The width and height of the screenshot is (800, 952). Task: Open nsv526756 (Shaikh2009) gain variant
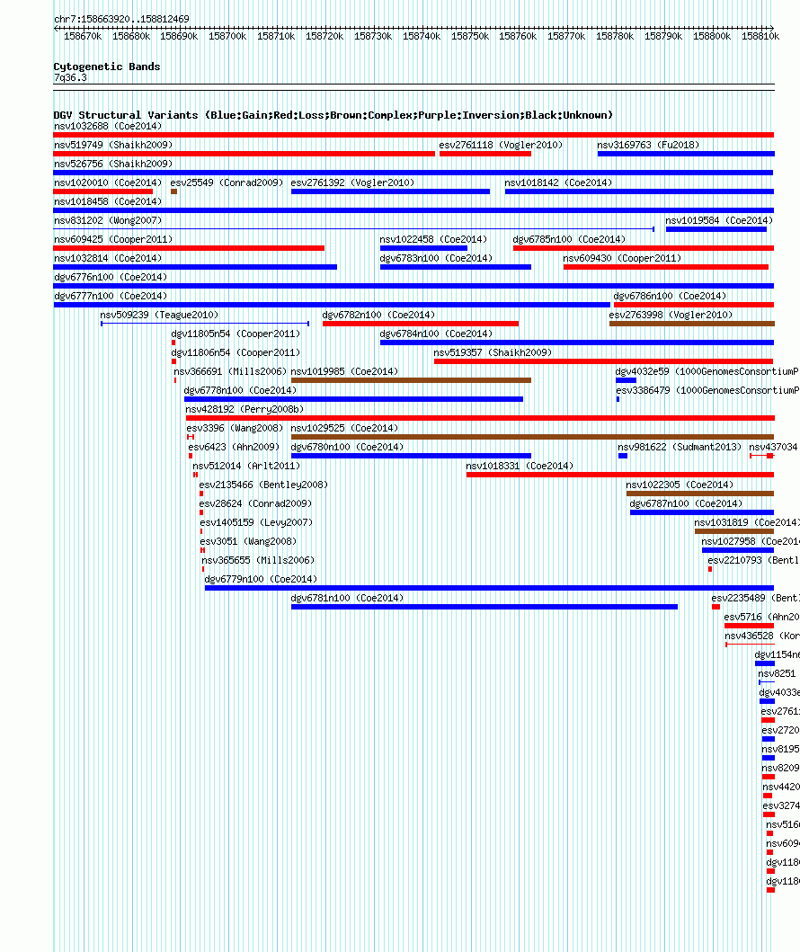tap(413, 173)
